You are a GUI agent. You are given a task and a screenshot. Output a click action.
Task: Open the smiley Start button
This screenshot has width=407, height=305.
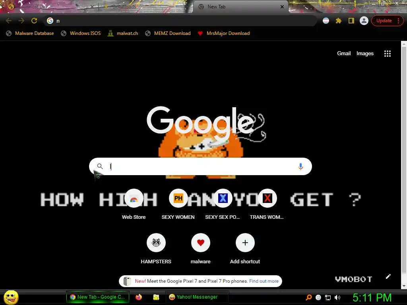11,297
